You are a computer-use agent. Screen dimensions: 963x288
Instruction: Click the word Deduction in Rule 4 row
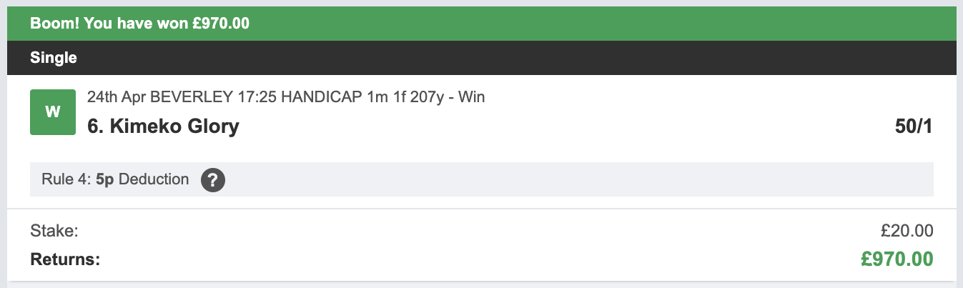coord(154,179)
